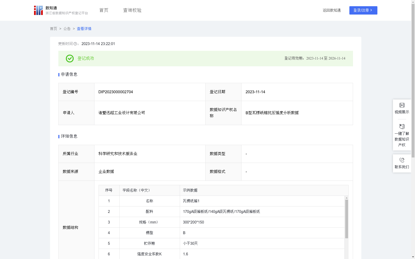Select 首页 in the top navigation
Image resolution: width=415 pixels, height=259 pixels.
coord(103,10)
